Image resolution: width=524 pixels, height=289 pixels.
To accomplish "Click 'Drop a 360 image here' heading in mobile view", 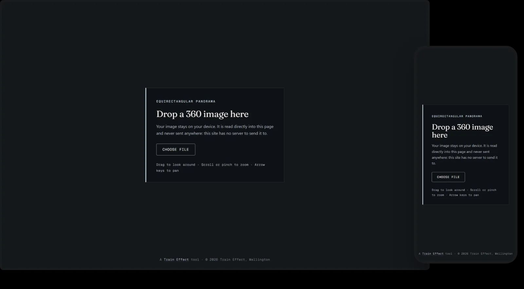I will click(462, 131).
